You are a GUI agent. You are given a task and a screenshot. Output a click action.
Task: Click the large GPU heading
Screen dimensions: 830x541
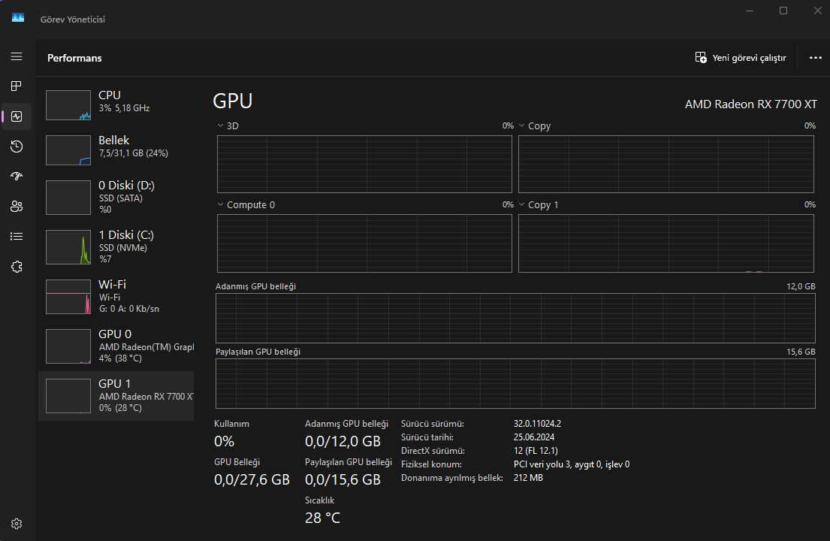233,101
